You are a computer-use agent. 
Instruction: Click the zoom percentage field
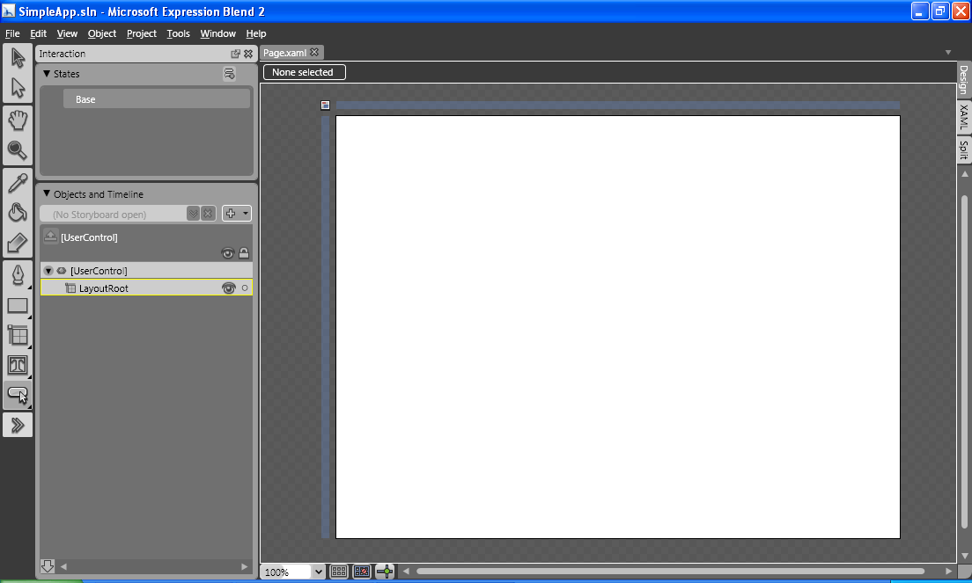286,572
